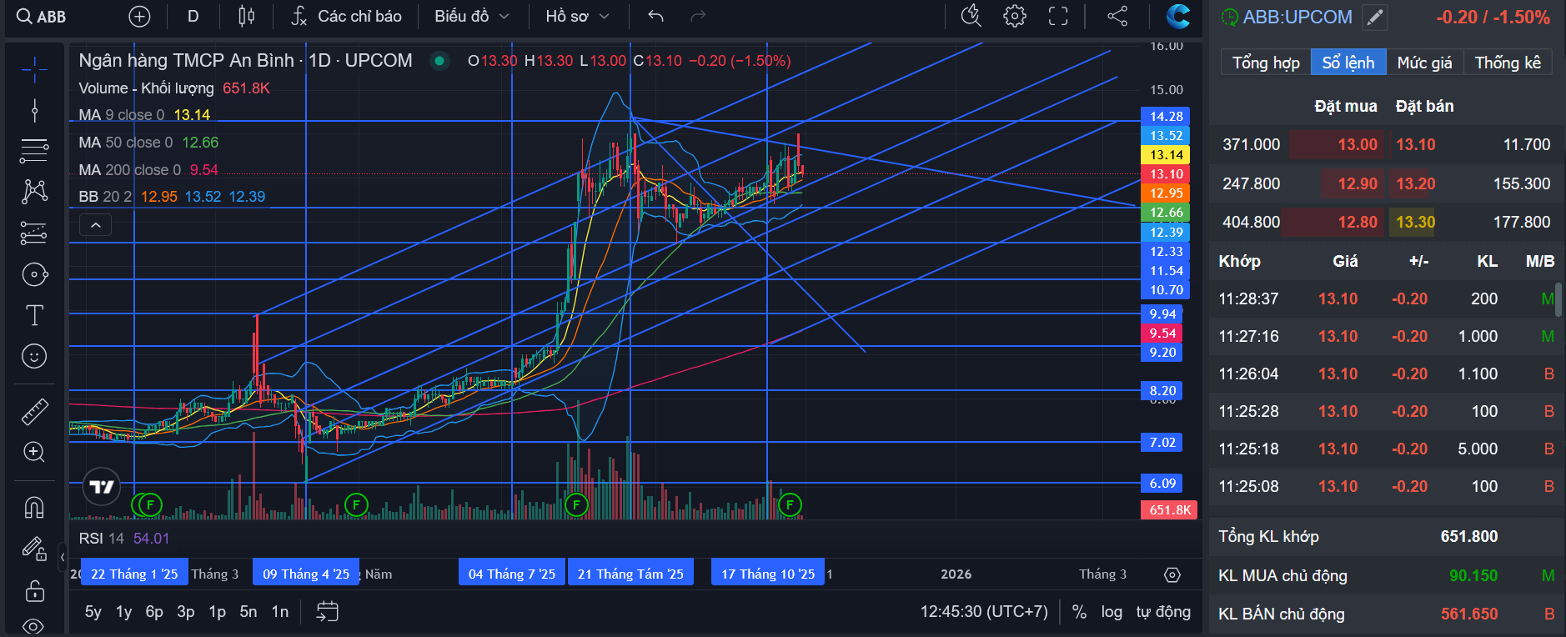Open the time axis settings gear

pos(1172,574)
